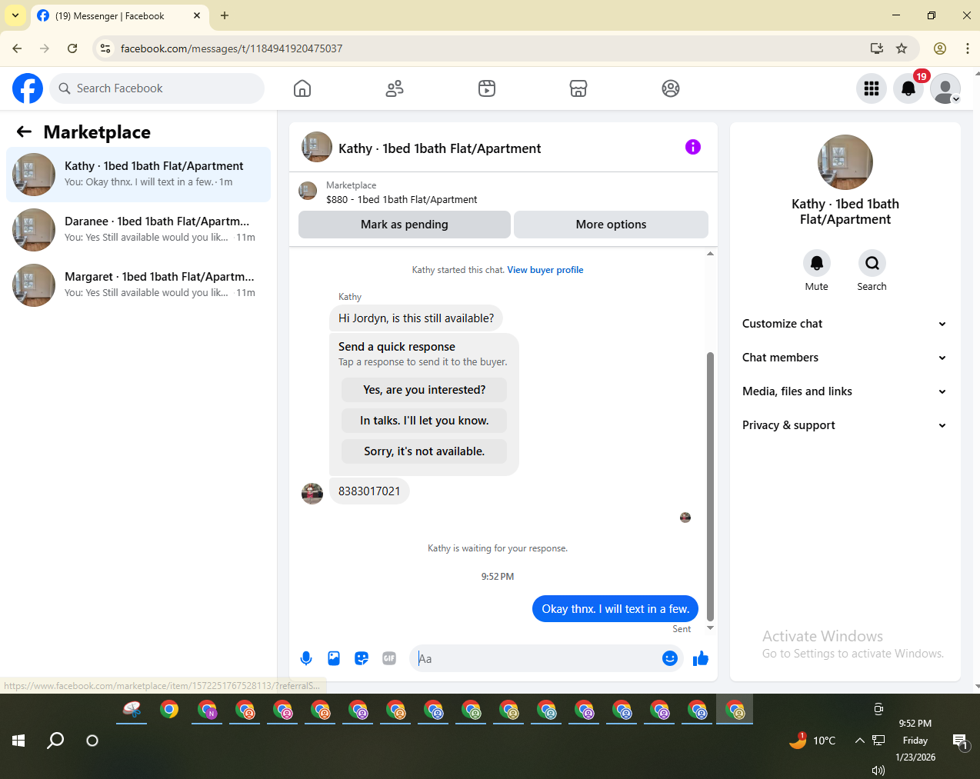Attach a photo file icon
980x779 pixels.
pos(334,658)
